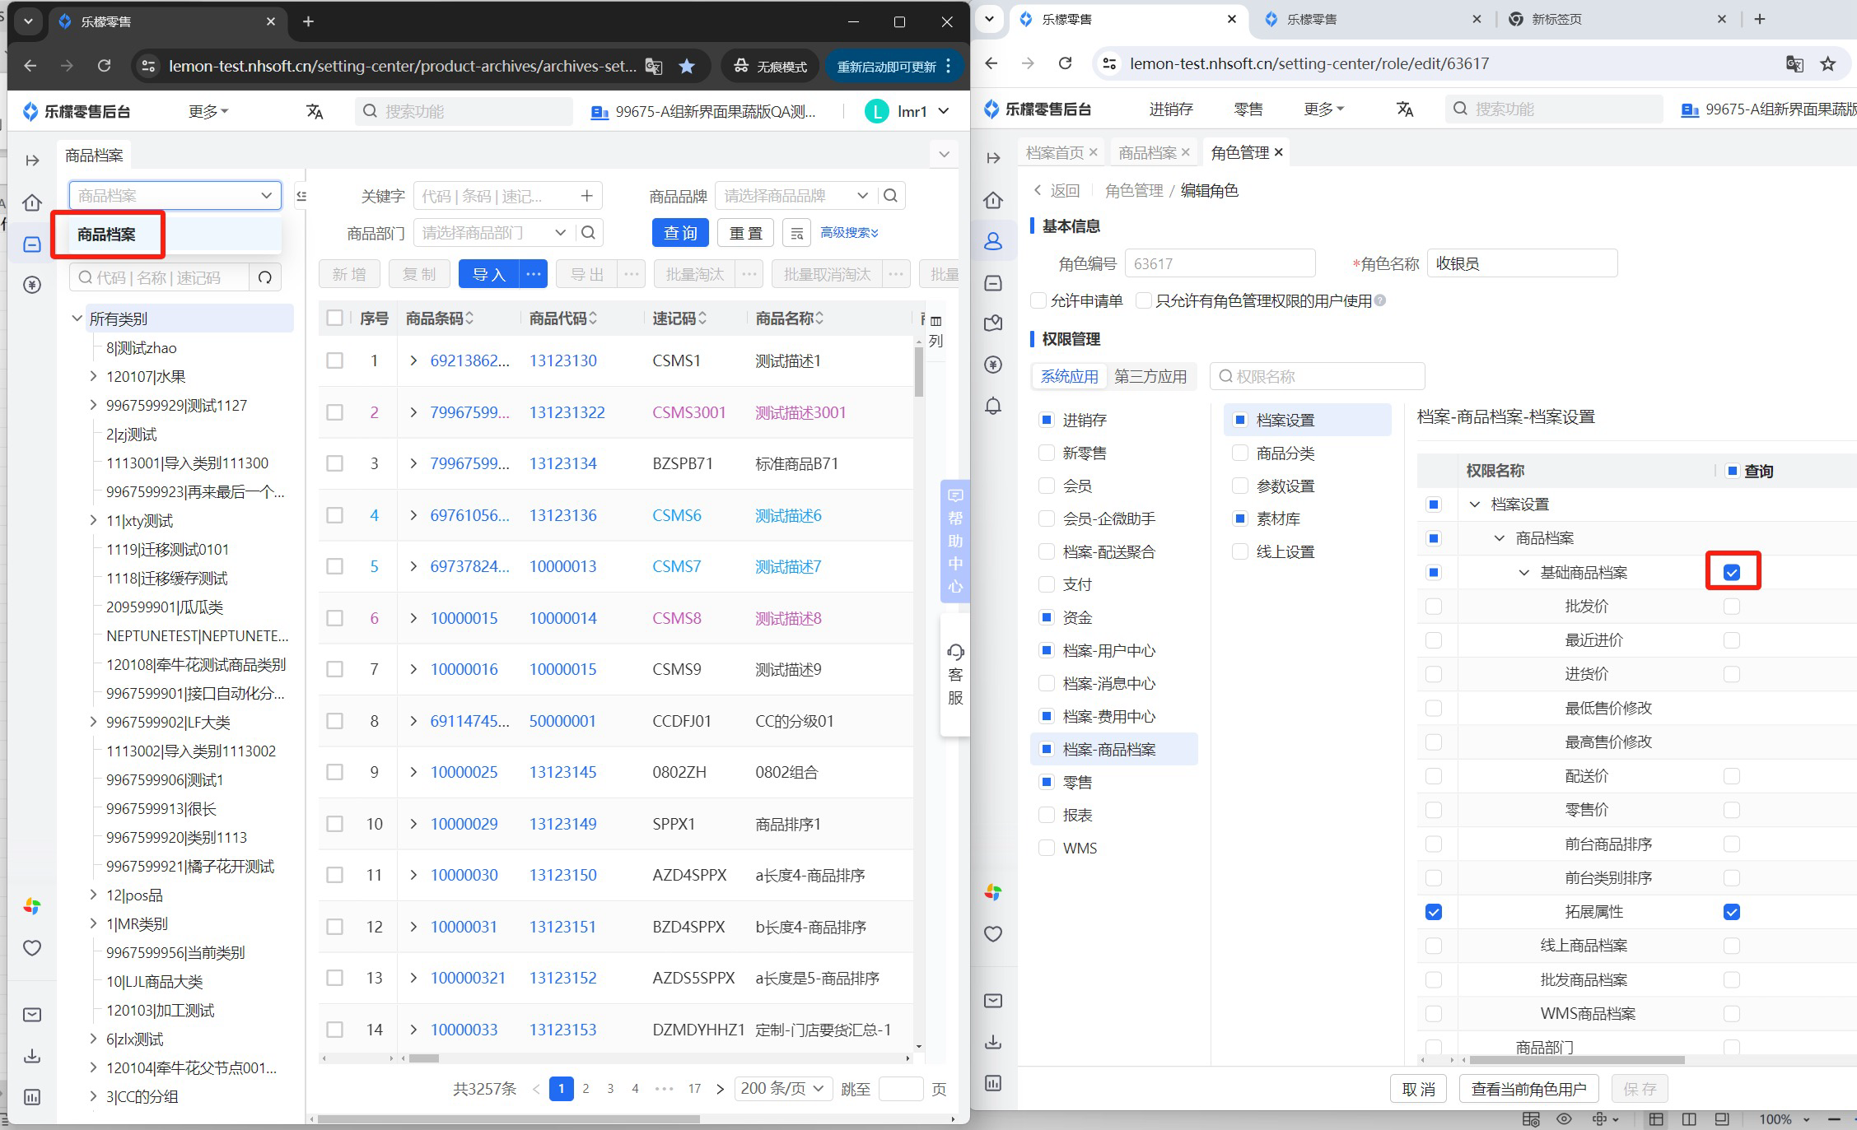Click the 导入 import button
Viewport: 1857px width, 1130px height.
489,274
